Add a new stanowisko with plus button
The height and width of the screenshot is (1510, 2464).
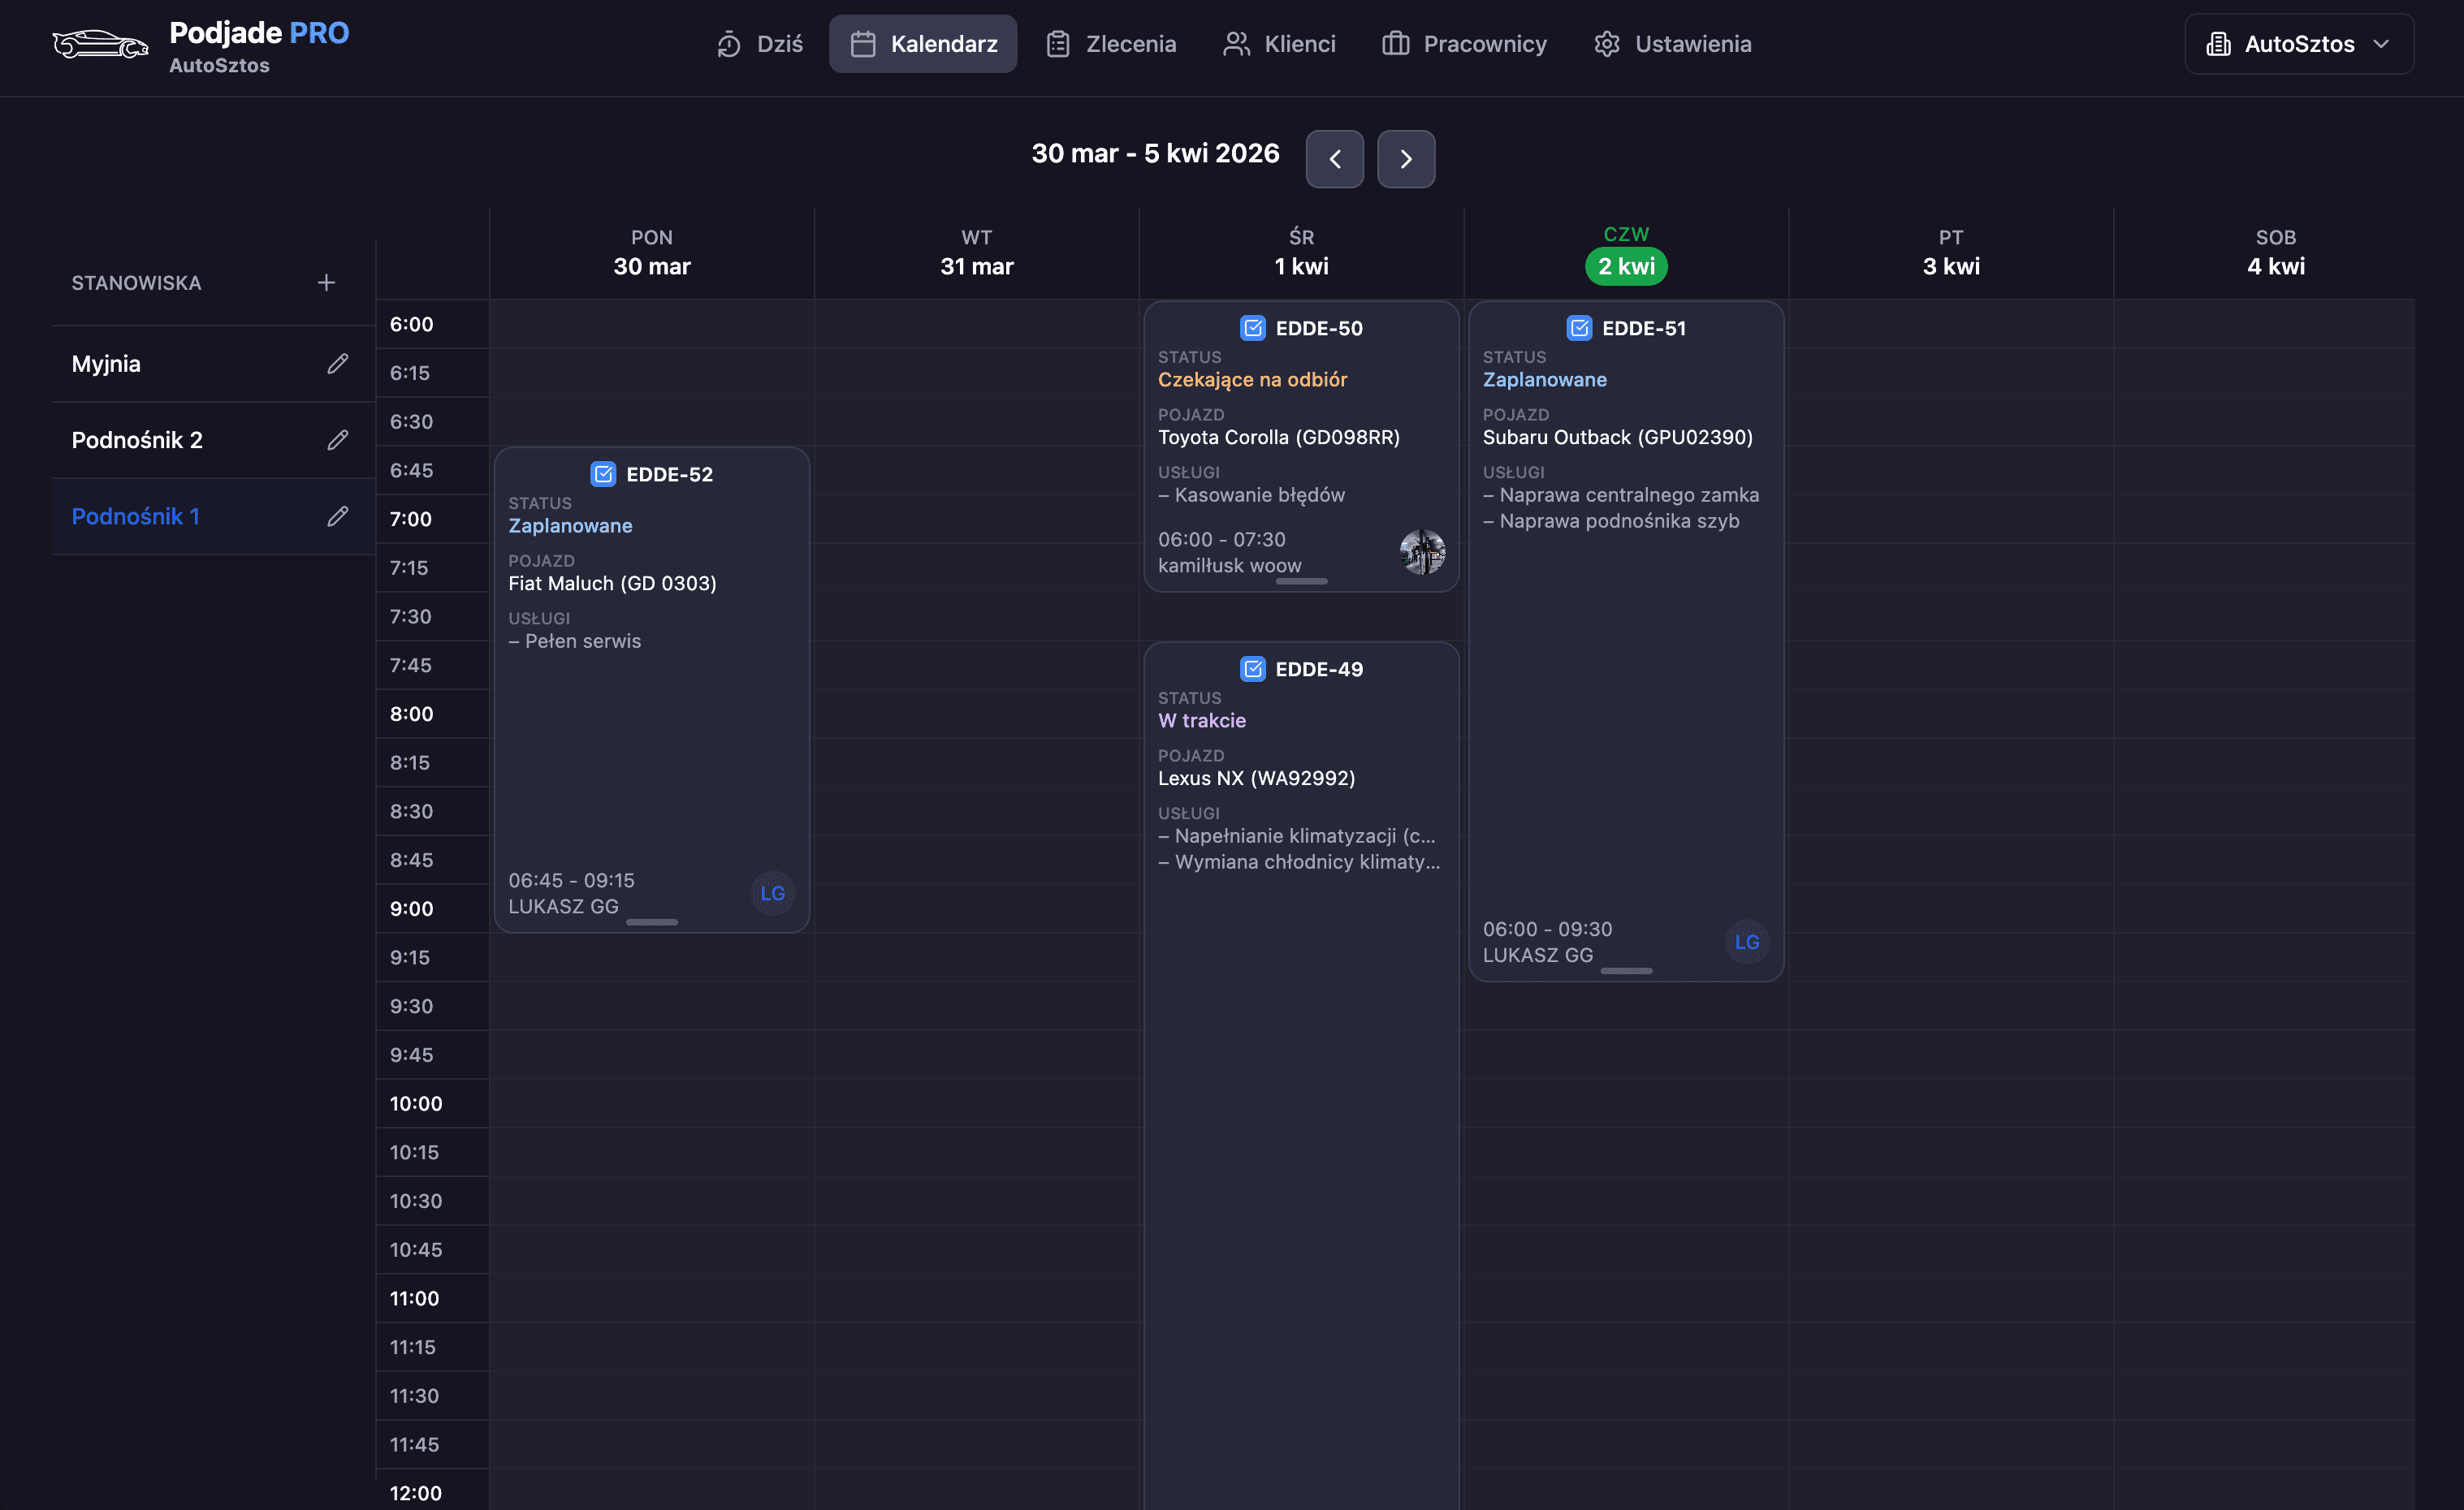(x=326, y=282)
